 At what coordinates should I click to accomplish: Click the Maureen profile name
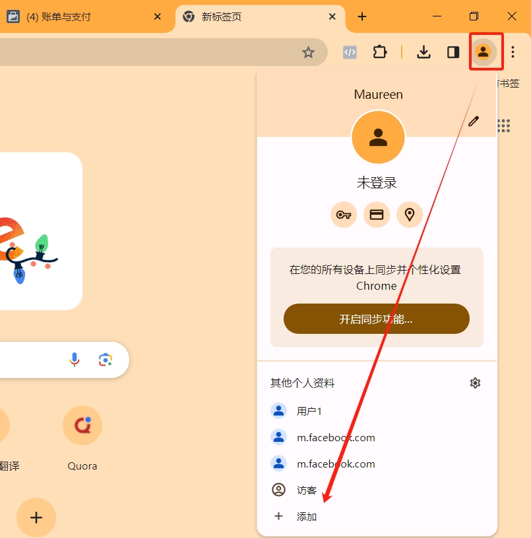378,94
